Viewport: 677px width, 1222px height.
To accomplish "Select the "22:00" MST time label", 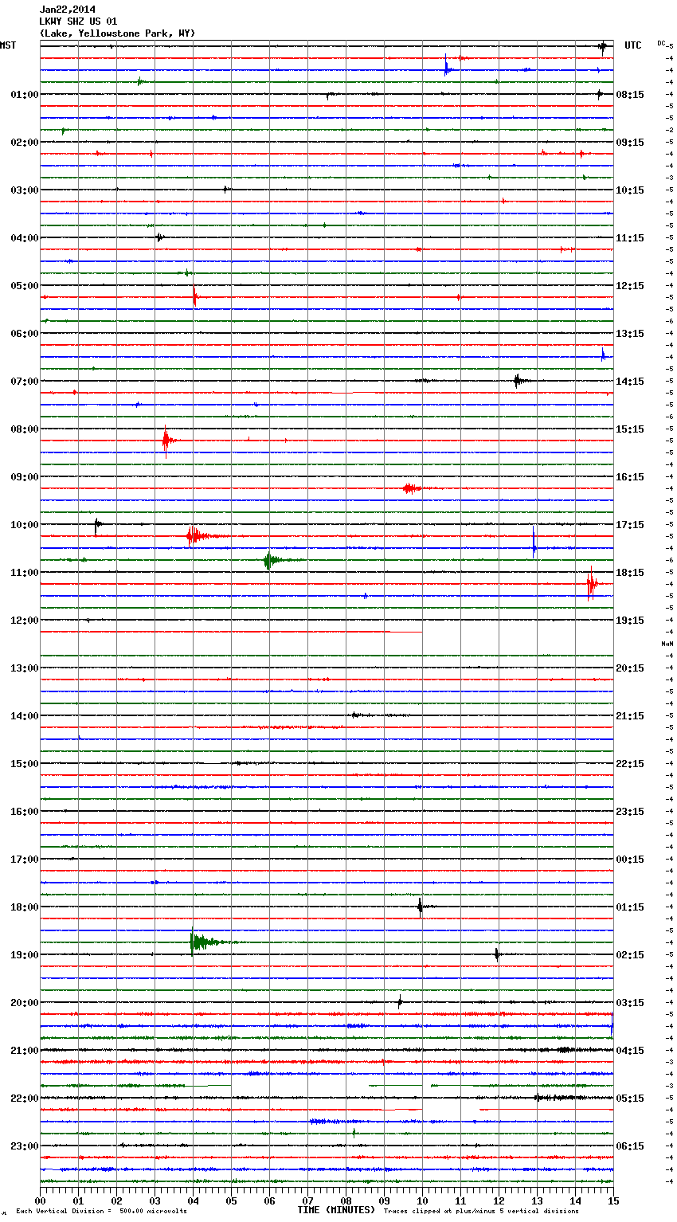I will tap(25, 1099).
